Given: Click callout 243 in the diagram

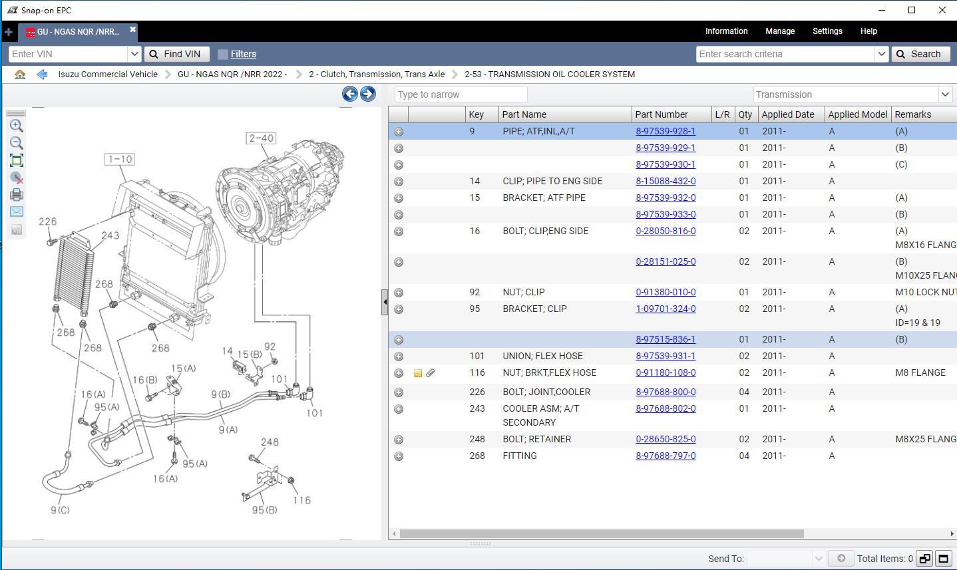Looking at the screenshot, I should [x=110, y=235].
